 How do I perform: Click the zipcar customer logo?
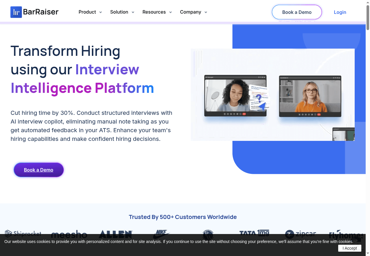[x=300, y=234]
